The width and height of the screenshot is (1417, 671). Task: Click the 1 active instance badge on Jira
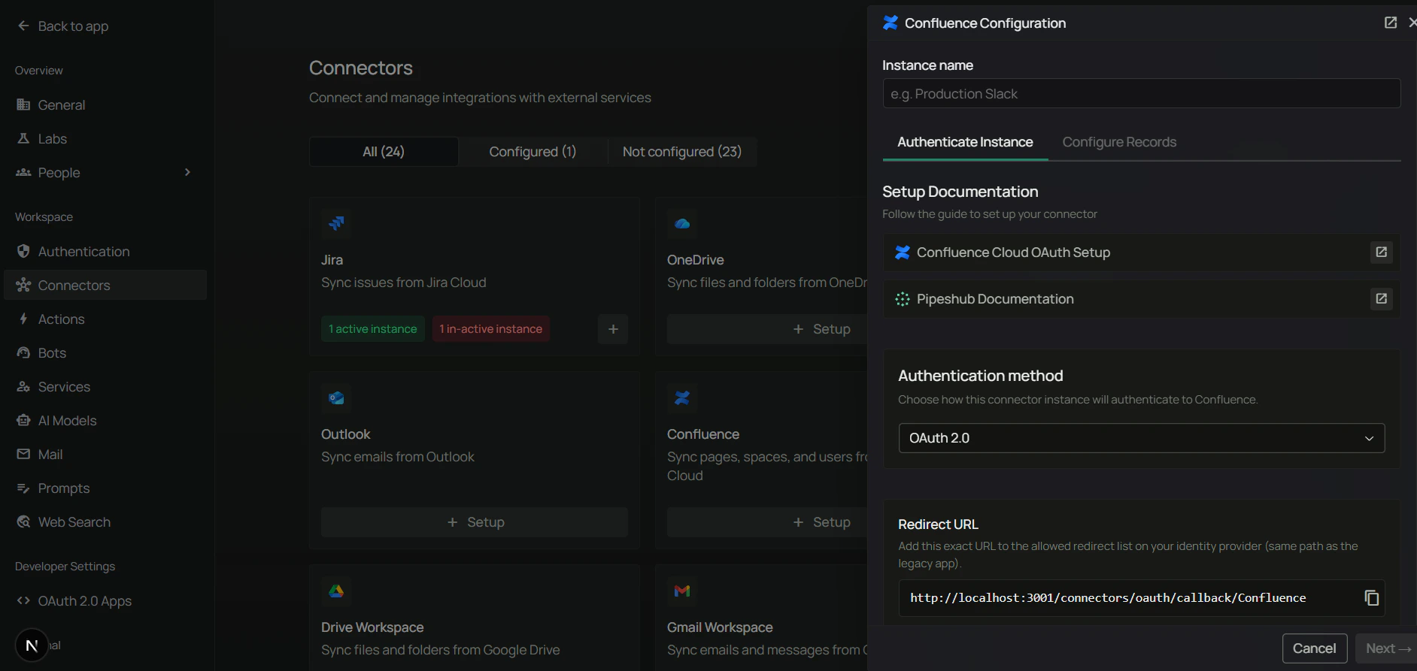tap(372, 329)
